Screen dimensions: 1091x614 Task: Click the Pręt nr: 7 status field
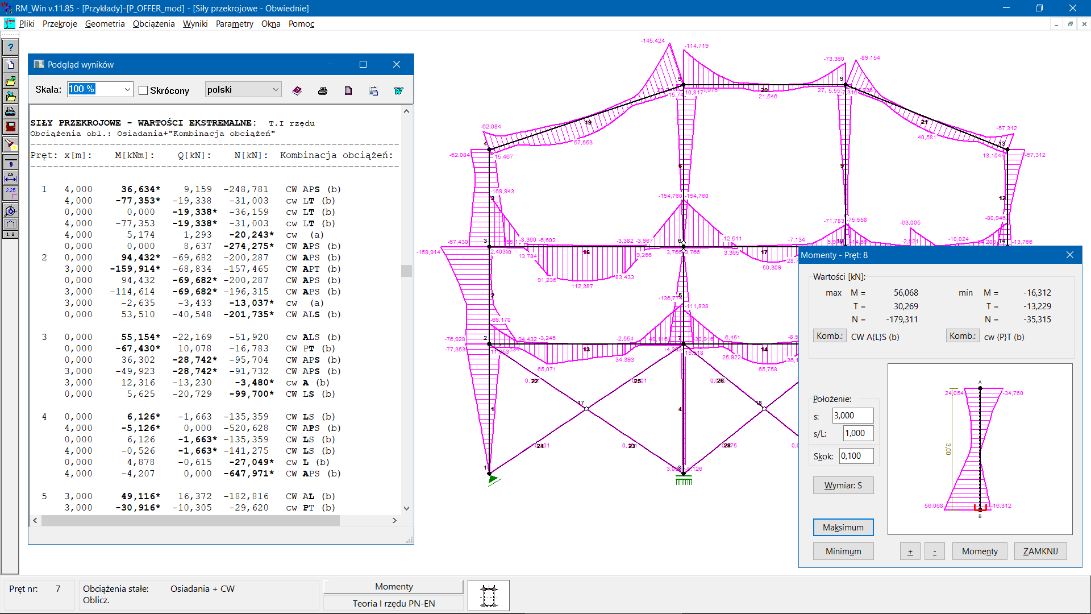(x=39, y=595)
